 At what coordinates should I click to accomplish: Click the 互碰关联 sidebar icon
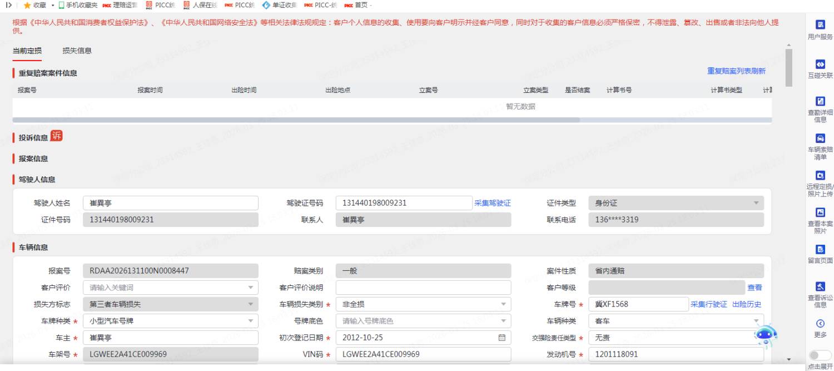click(820, 64)
